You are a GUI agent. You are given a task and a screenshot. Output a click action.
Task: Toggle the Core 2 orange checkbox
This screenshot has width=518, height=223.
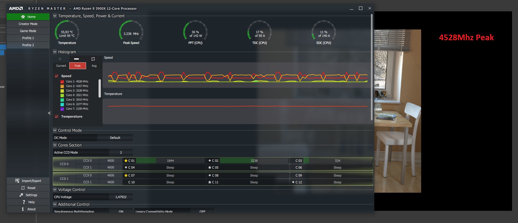62,86
